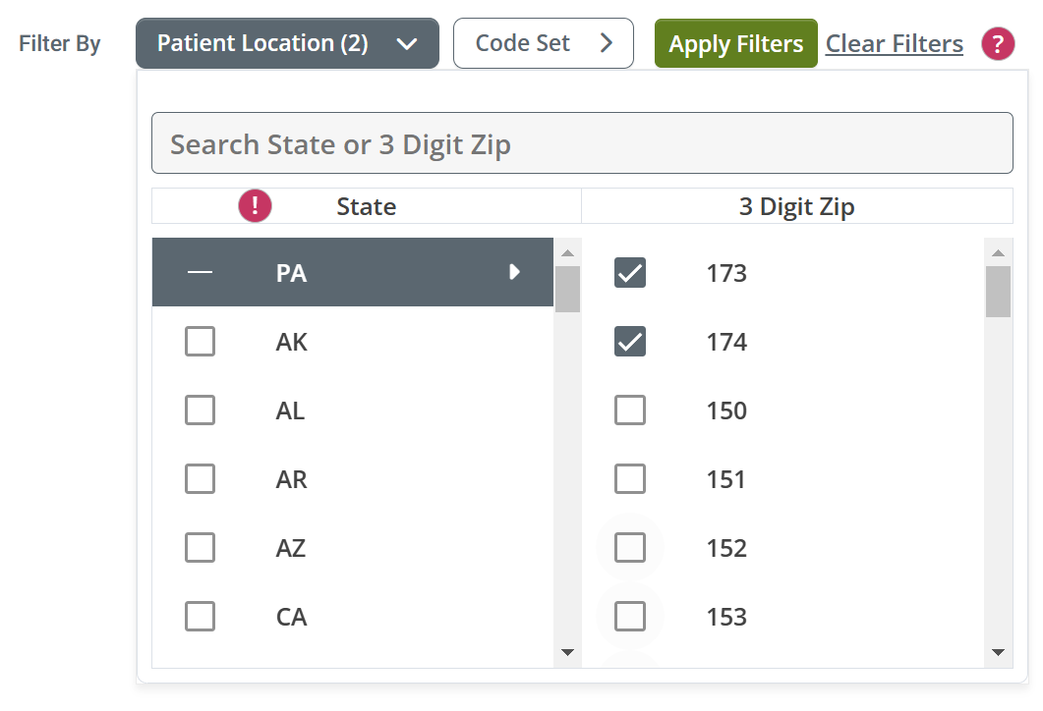The image size is (1043, 711).
Task: Click state list scrollbar up arrow
Action: click(x=567, y=252)
